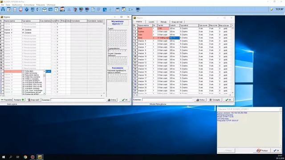285x160 pixels.
Task: Open Task View on the taskbar
Action: [x=18, y=157]
